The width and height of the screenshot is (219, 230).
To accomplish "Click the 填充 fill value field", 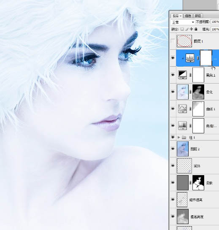I will 215,29.
